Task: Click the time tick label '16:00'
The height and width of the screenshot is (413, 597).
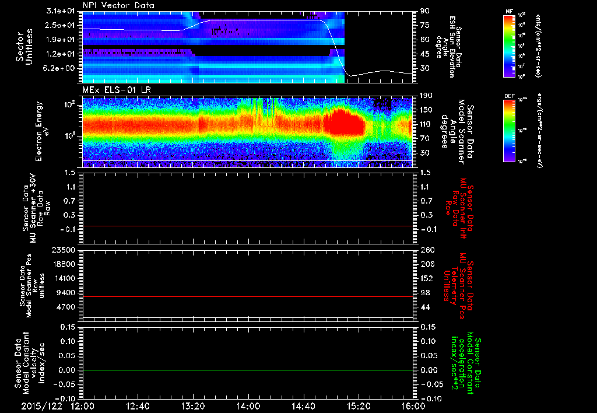Action: [413, 406]
